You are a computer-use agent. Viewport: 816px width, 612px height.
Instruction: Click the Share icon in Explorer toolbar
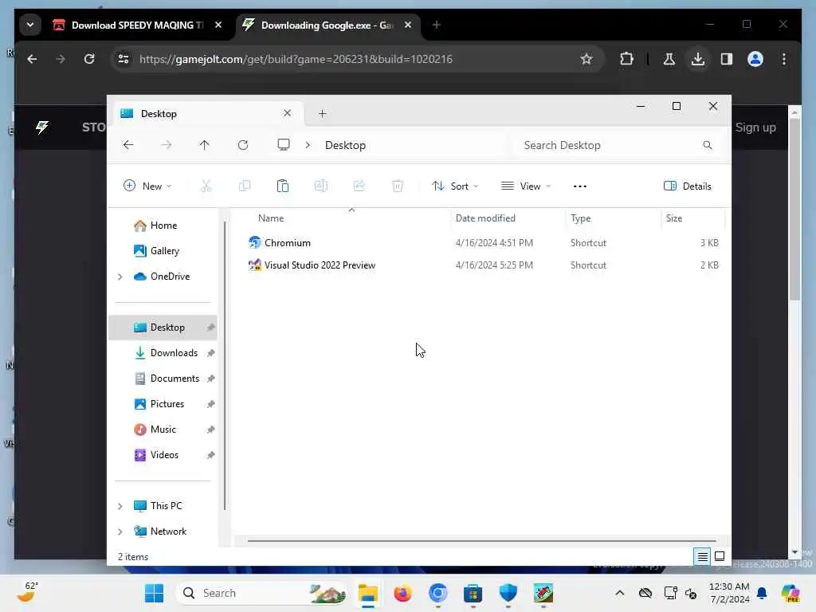click(x=359, y=186)
